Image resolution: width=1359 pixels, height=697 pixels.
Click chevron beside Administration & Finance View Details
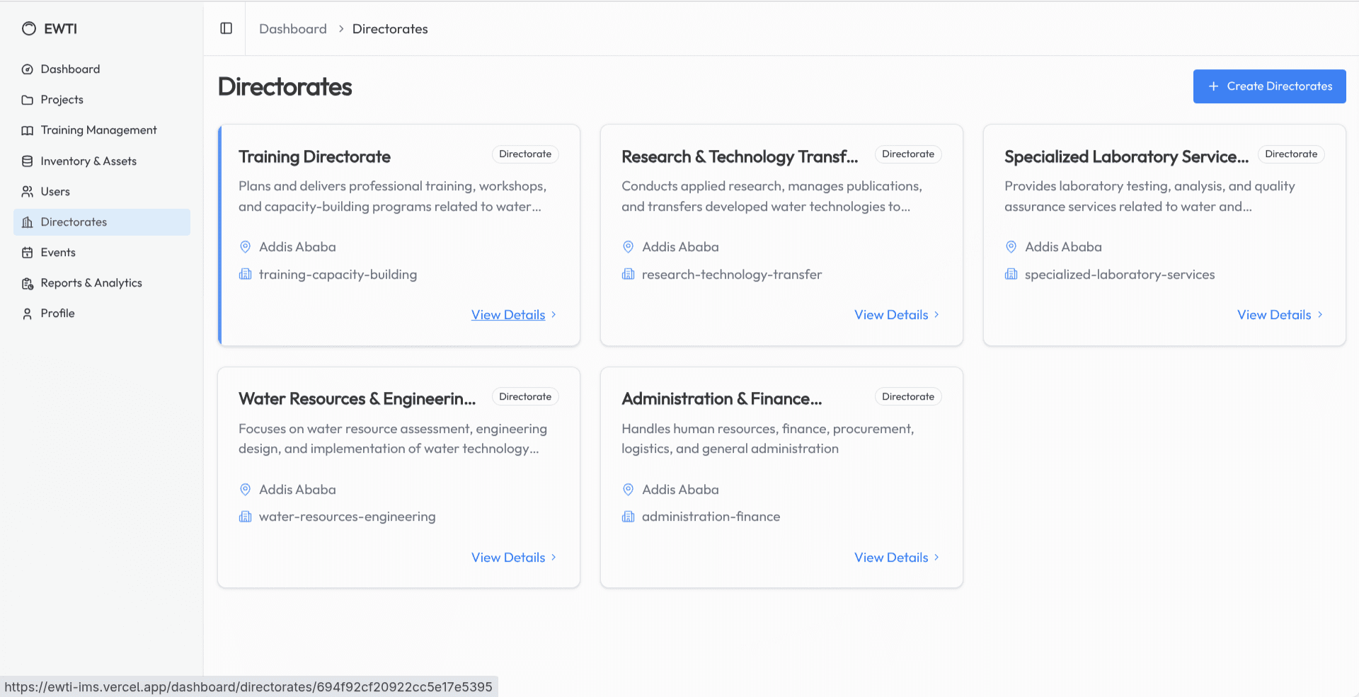pyautogui.click(x=936, y=558)
